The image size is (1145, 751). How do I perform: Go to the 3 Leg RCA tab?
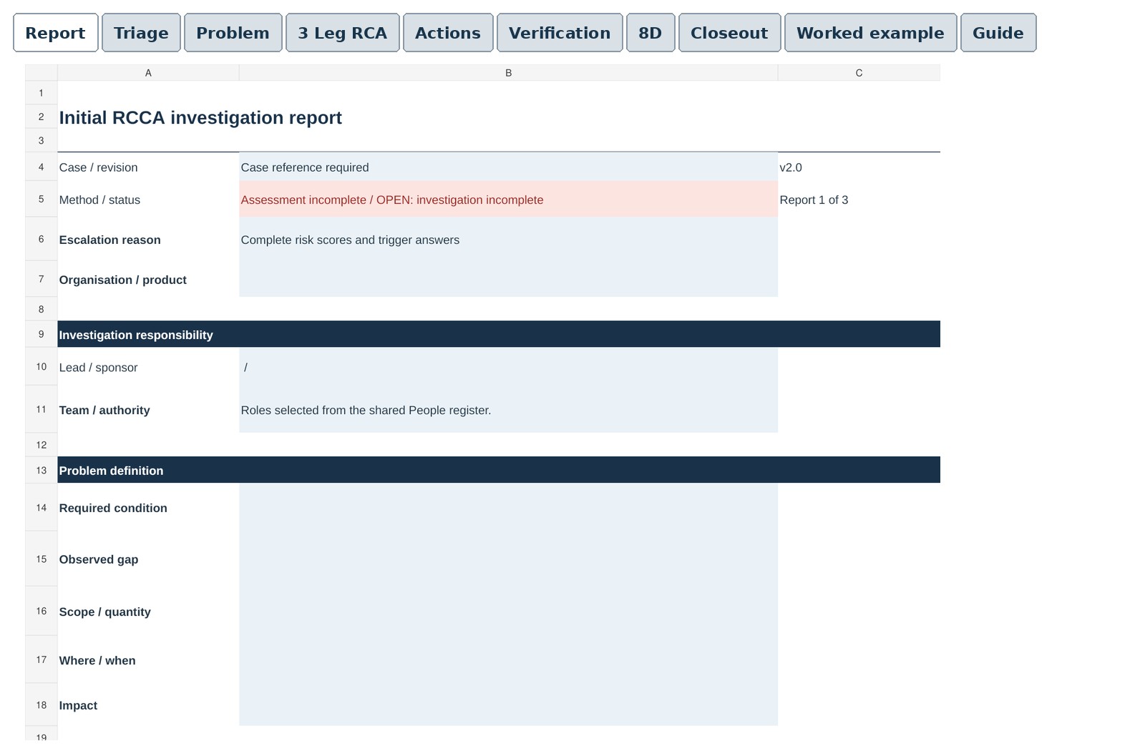tap(343, 33)
